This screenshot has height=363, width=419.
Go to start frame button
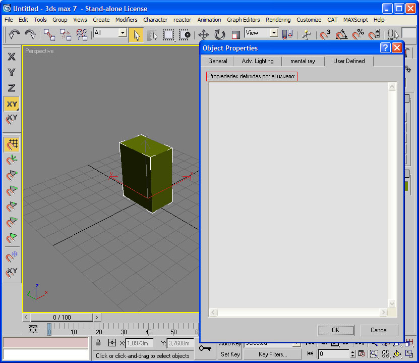310,353
